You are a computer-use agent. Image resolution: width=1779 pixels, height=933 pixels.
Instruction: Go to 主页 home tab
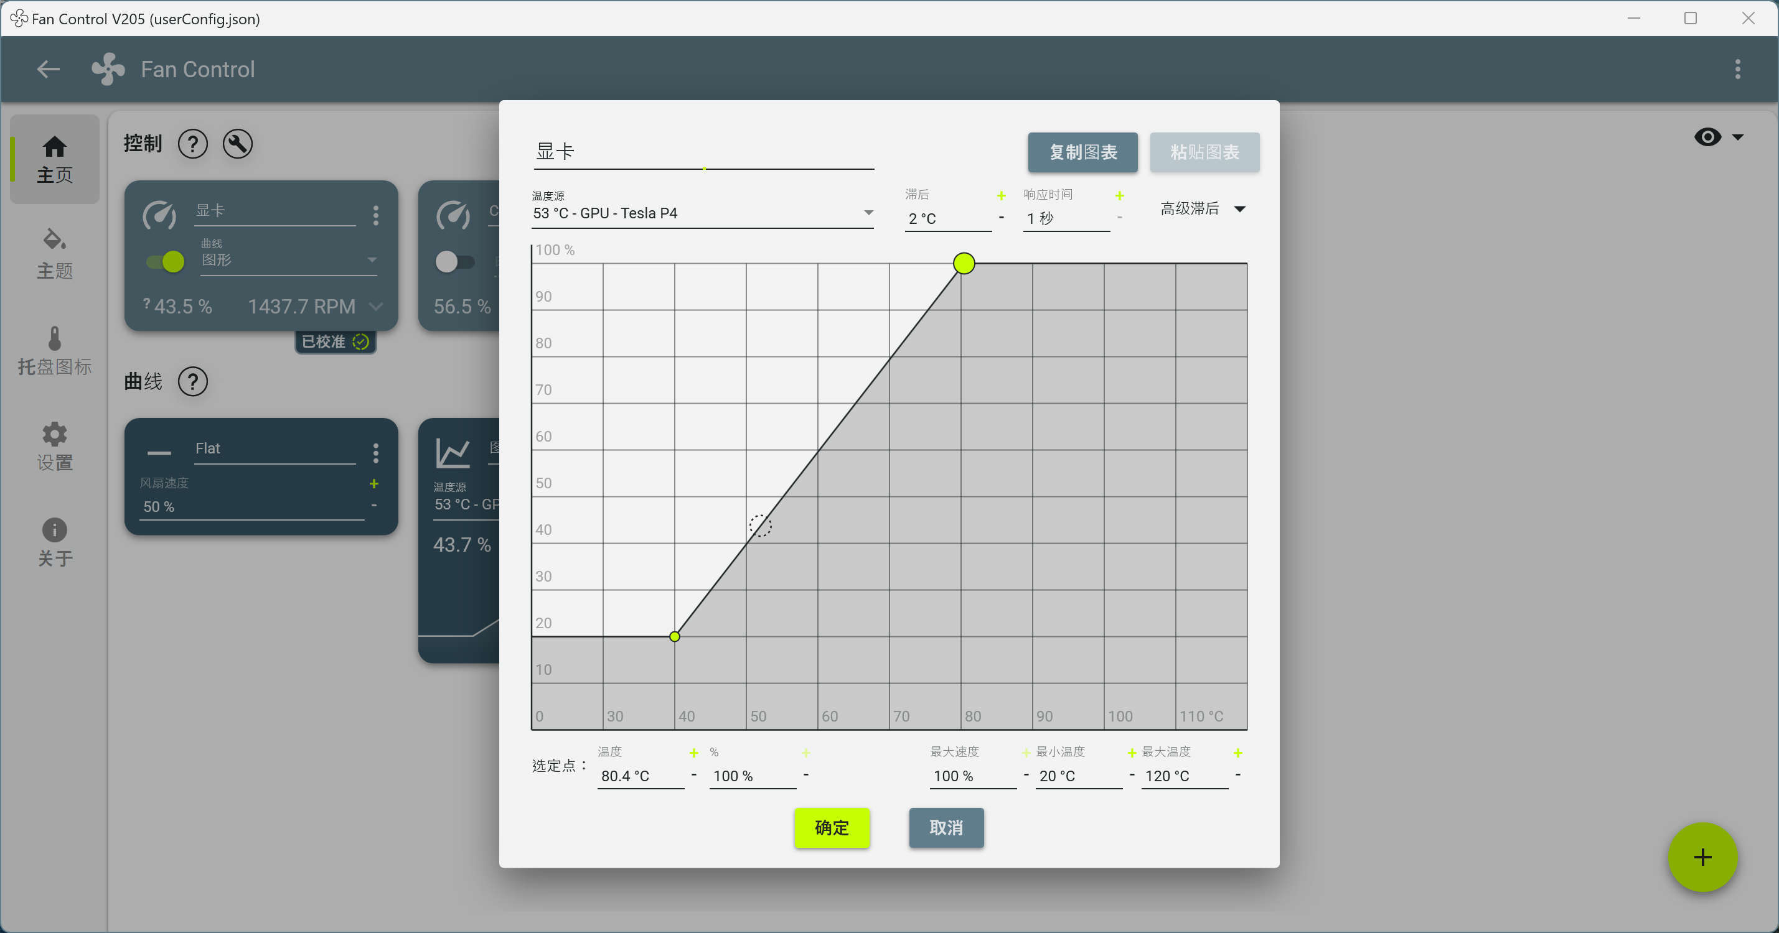55,159
